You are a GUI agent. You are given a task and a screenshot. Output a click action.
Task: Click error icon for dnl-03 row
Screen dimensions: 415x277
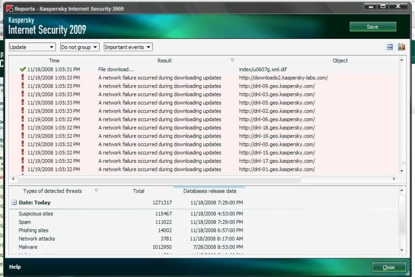tap(23, 94)
